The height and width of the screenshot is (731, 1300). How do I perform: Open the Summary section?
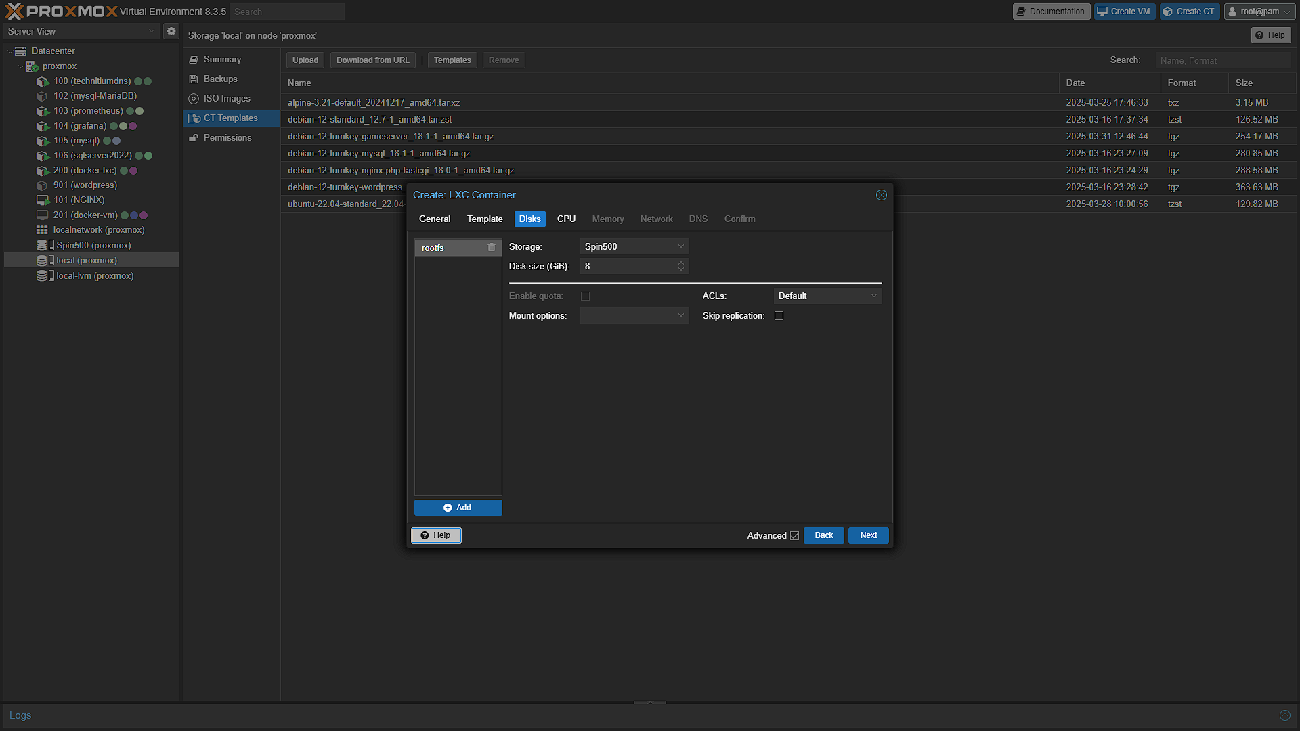232,60
